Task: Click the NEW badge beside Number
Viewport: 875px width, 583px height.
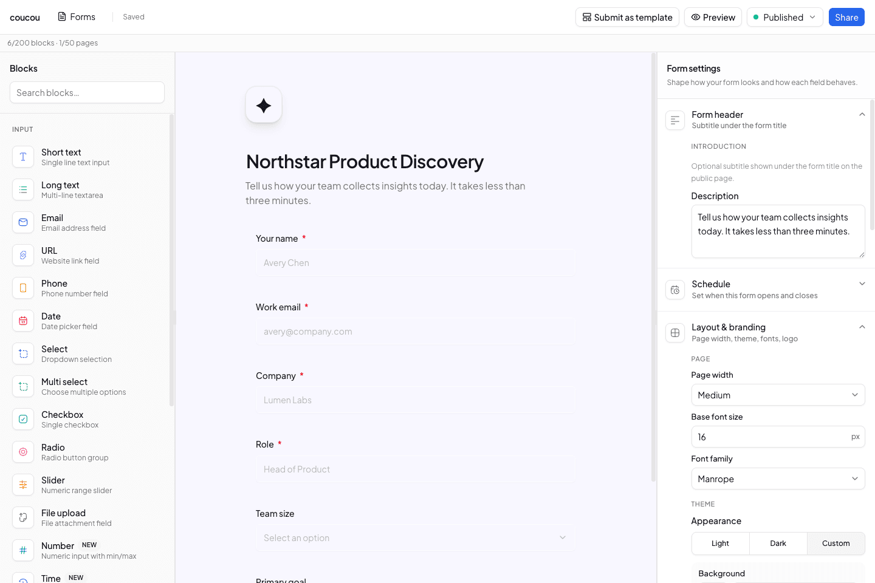Action: tap(89, 545)
